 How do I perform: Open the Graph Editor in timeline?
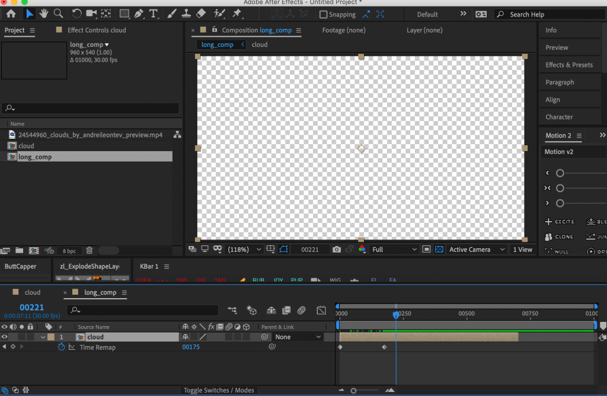pos(321,310)
